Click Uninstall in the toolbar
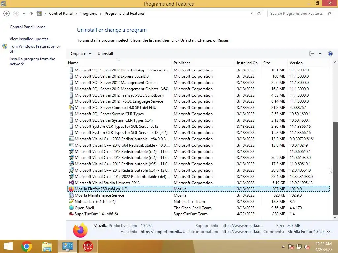The image size is (338, 253). coord(105,54)
